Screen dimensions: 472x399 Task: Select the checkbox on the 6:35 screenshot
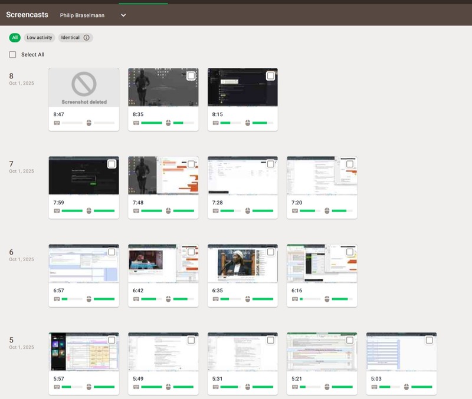[270, 252]
